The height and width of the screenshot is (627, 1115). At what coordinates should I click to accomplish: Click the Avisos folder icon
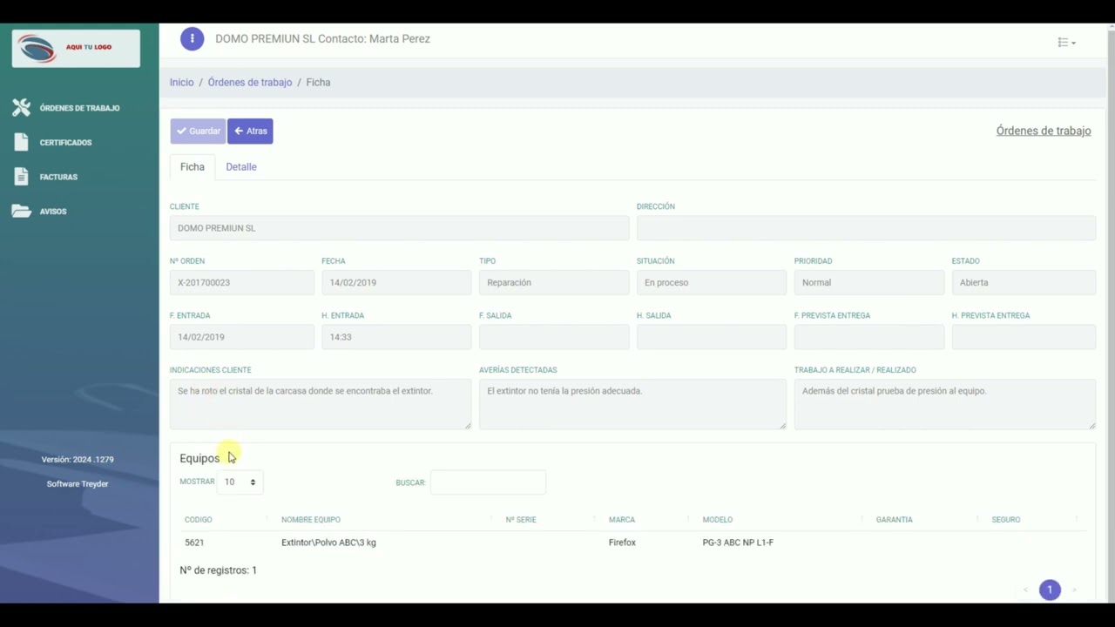pyautogui.click(x=22, y=211)
